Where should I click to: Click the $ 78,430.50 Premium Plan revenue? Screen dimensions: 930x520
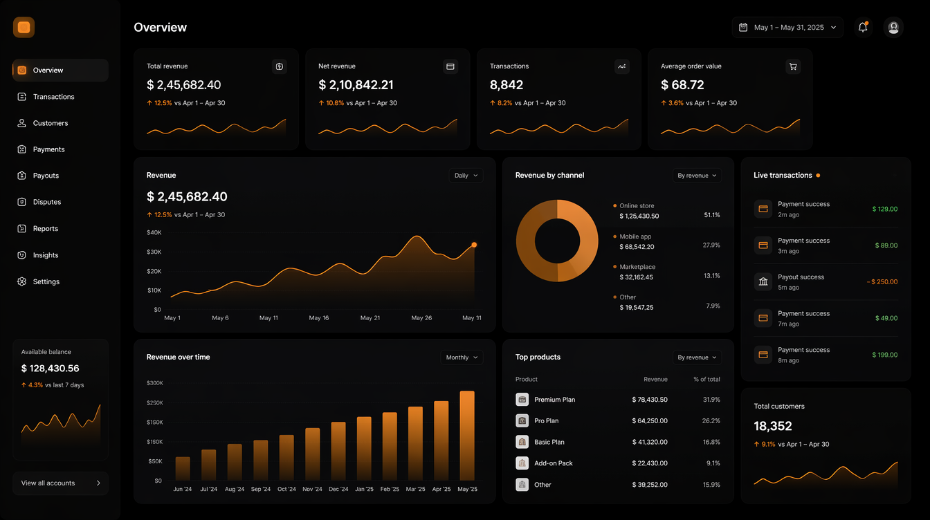point(650,400)
